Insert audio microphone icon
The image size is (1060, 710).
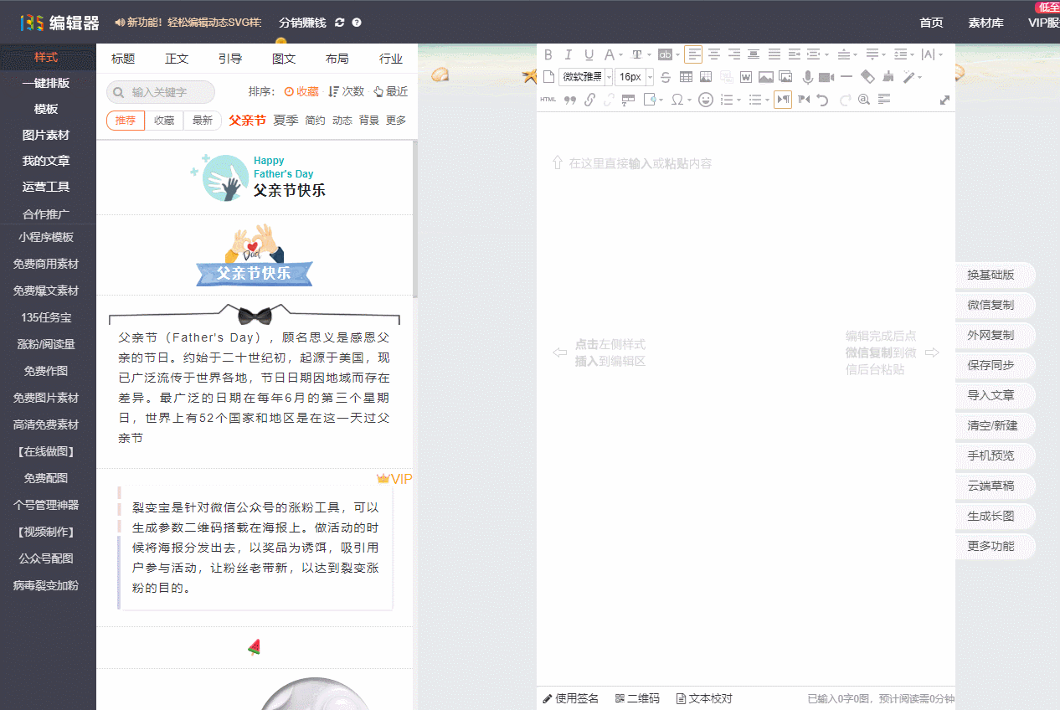pos(808,77)
